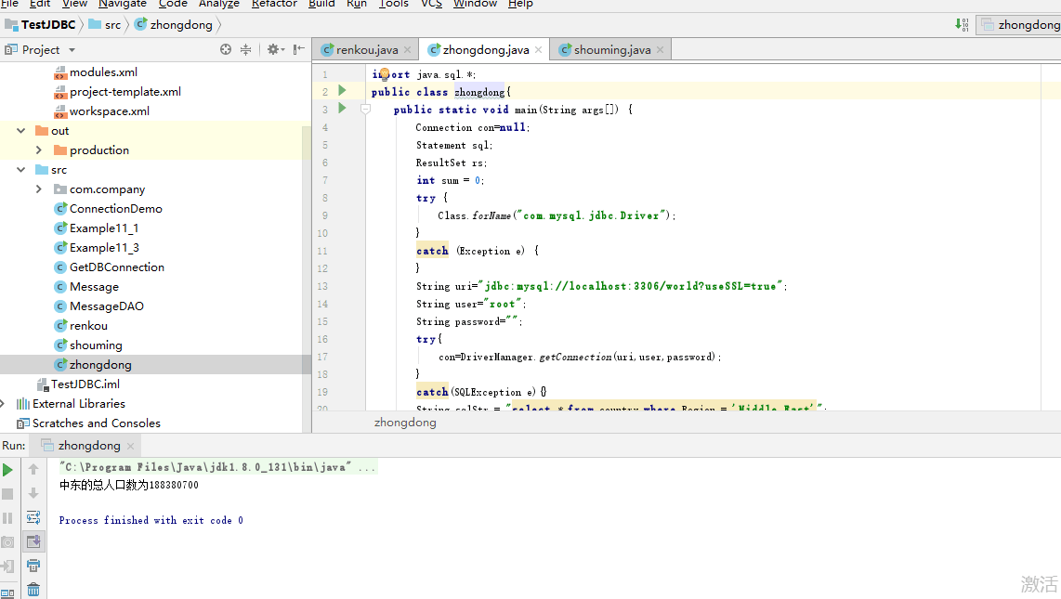1061x599 pixels.
Task: Open the run configuration zhongdong selector
Action: point(1020,24)
